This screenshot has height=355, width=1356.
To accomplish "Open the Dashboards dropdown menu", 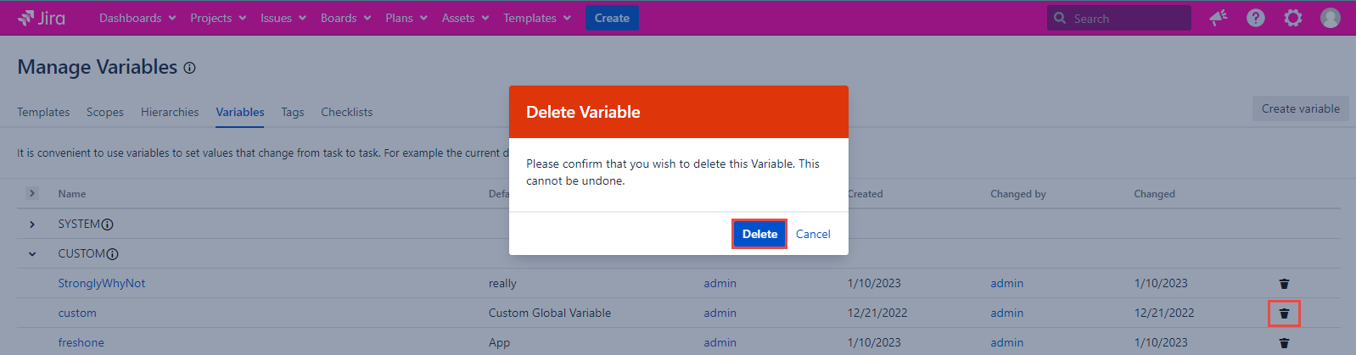I will pyautogui.click(x=137, y=18).
